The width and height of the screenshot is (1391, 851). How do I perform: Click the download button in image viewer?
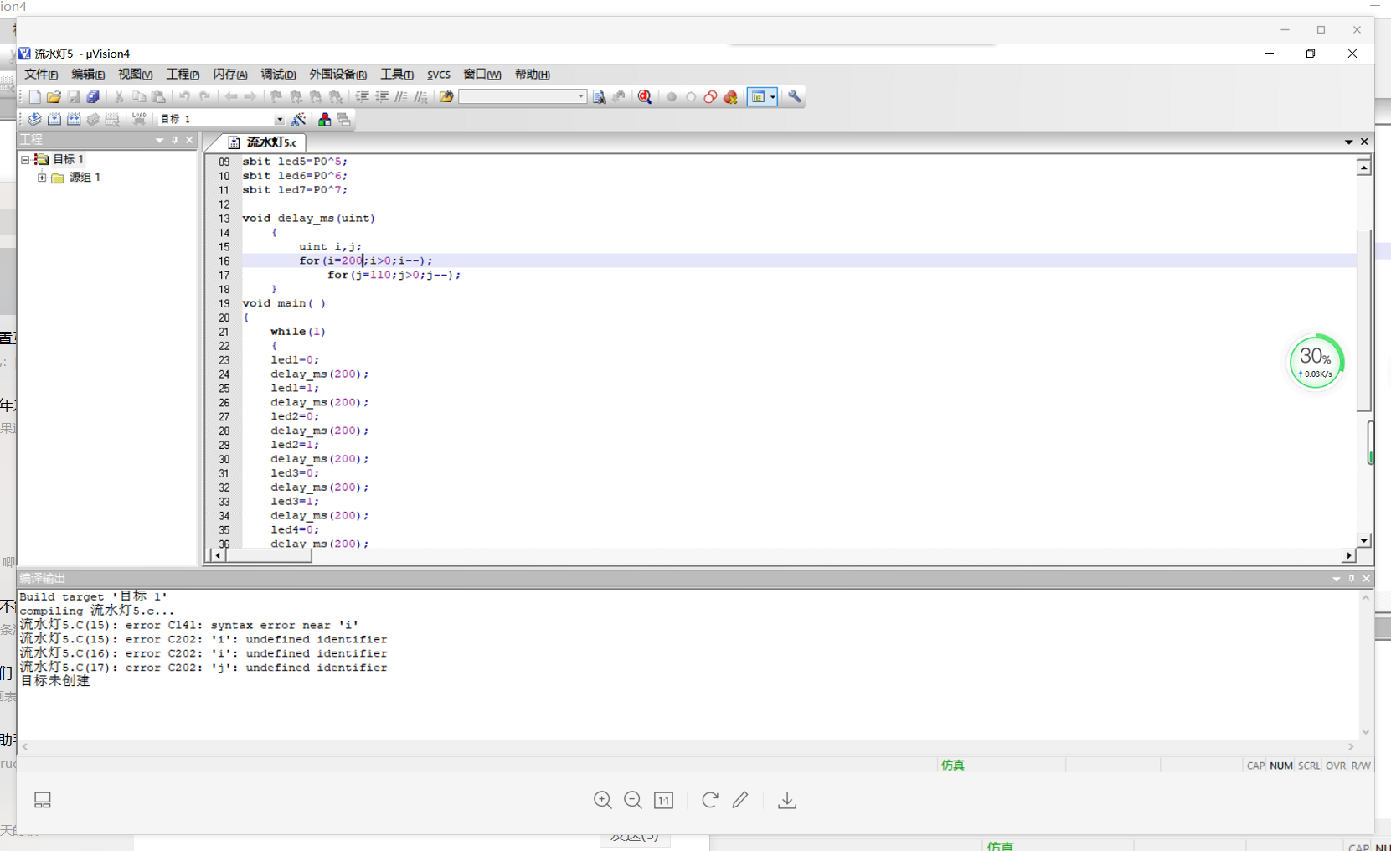pyautogui.click(x=786, y=801)
